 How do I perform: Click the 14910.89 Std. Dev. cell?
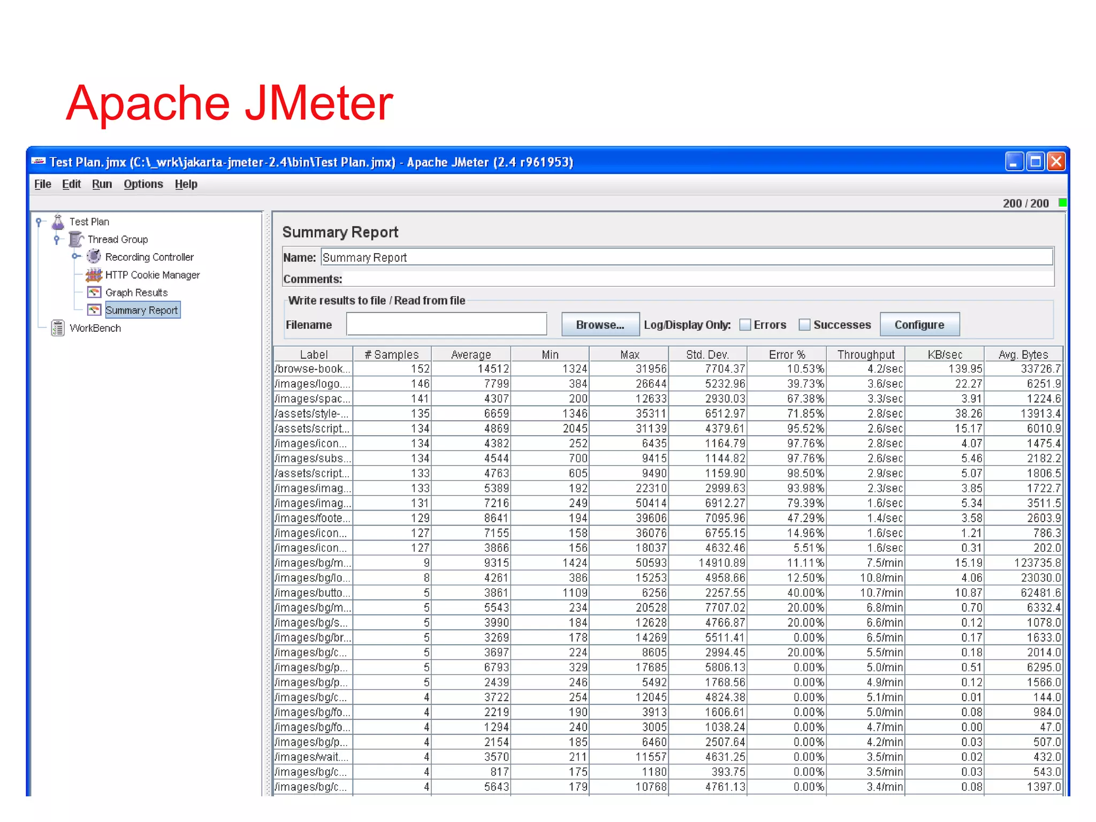[x=707, y=563]
